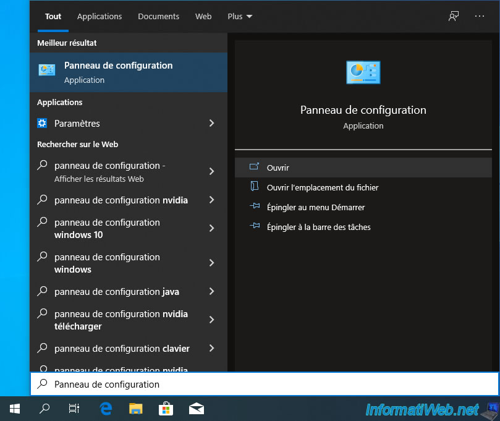The width and height of the screenshot is (500, 421).
Task: Switch to the Documents tab
Action: click(158, 17)
